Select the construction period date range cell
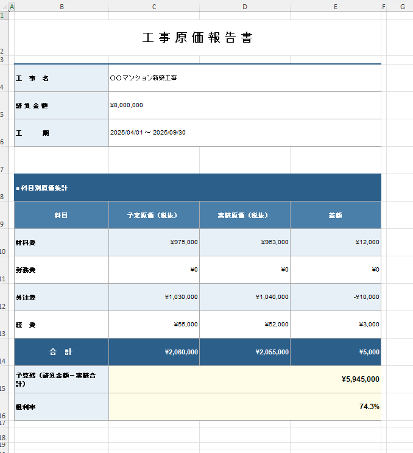 tap(244, 133)
